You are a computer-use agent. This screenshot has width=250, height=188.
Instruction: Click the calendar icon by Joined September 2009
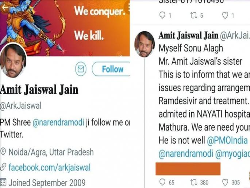[x=3, y=182]
